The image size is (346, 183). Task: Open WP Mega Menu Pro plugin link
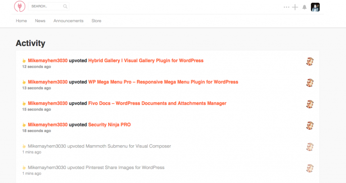pos(163,82)
